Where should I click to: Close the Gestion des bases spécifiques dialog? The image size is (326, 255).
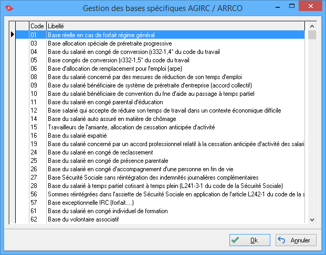(313, 7)
